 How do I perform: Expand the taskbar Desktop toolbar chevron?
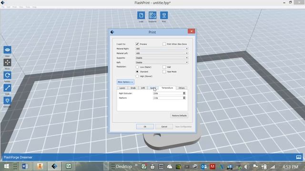[x=136, y=165]
